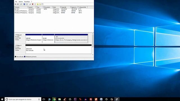Sort by the Tipo column header
180x101 pixels.
(x=39, y=7)
